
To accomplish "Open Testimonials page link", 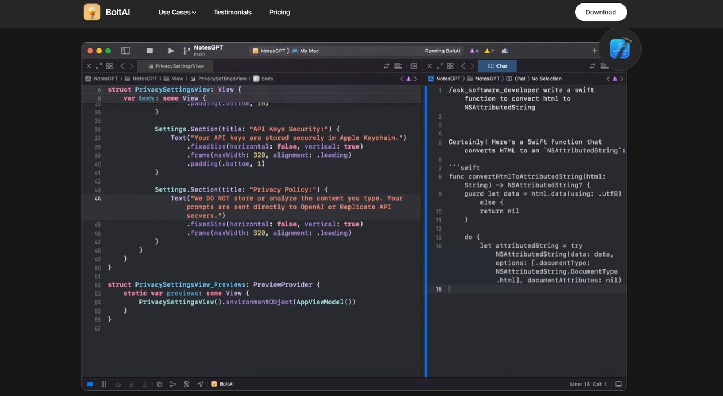I will pyautogui.click(x=232, y=12).
